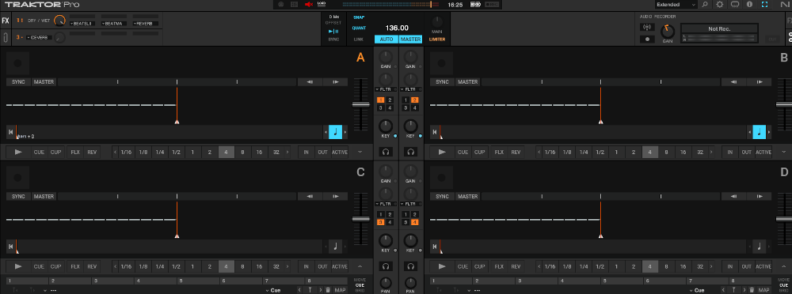Open Deck C cue type dropdown labeled Cue
The image size is (792, 294).
click(x=274, y=290)
